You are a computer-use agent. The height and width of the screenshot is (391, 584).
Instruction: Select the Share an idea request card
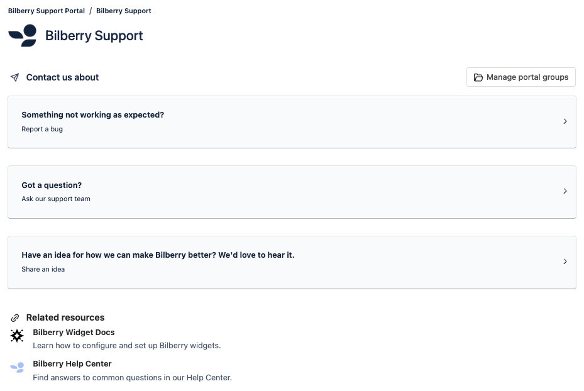[x=292, y=262]
